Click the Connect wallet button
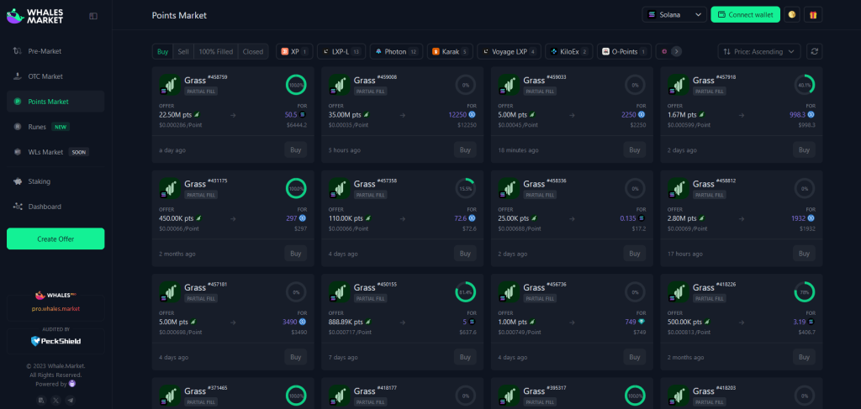 pos(745,15)
